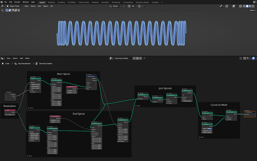Switch to wireframe viewport shading
Image resolution: width=257 pixels, height=161 pixels.
(x=244, y=6)
